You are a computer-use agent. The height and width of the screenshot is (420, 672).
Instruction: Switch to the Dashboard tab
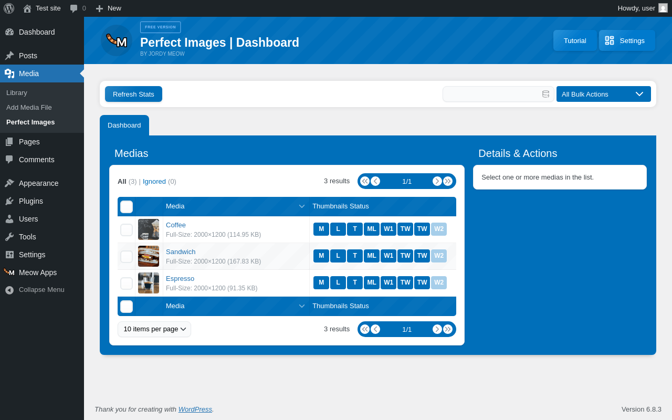124,125
